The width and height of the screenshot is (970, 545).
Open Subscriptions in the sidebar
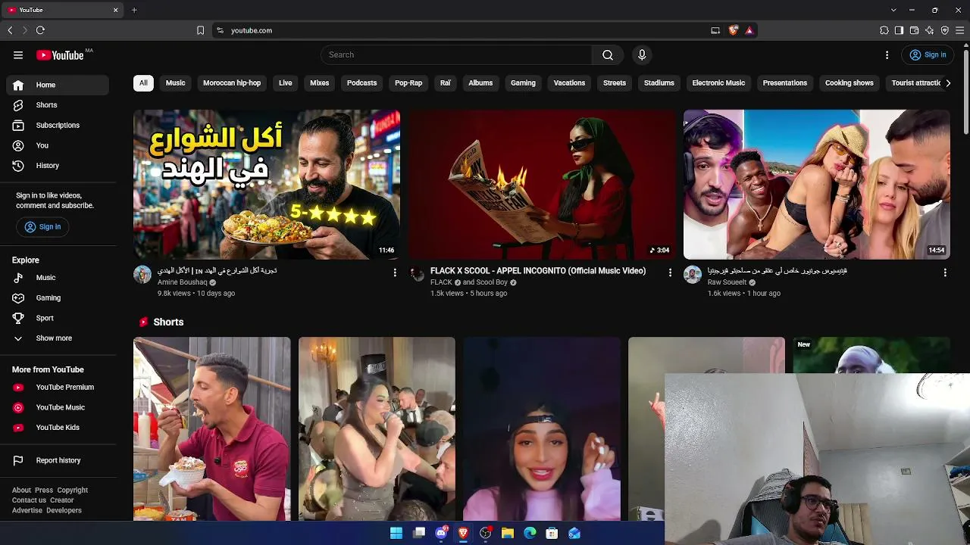pyautogui.click(x=58, y=125)
